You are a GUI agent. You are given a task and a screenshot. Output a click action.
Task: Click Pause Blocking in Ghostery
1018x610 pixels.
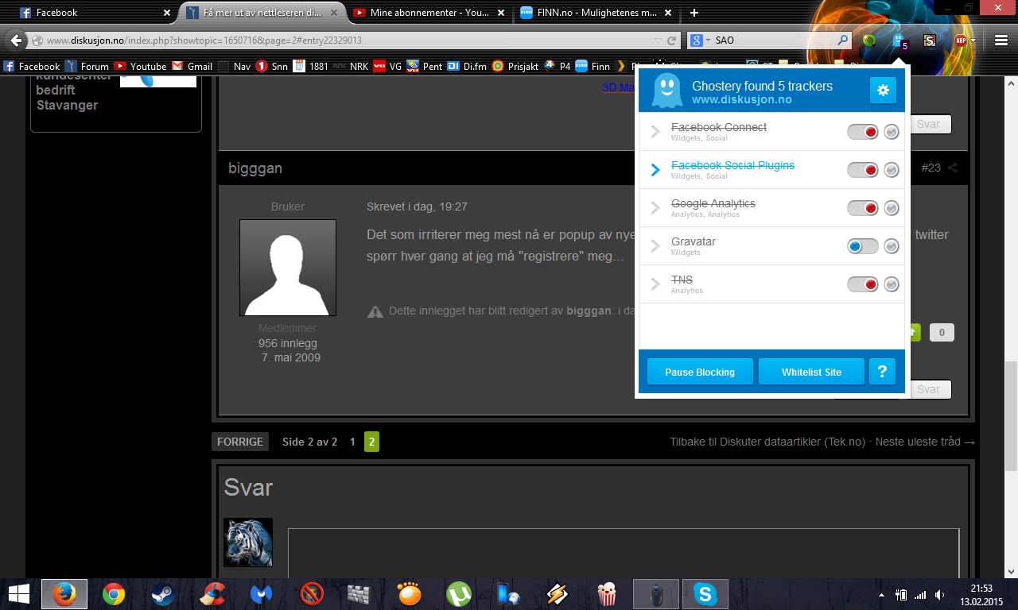tap(699, 372)
